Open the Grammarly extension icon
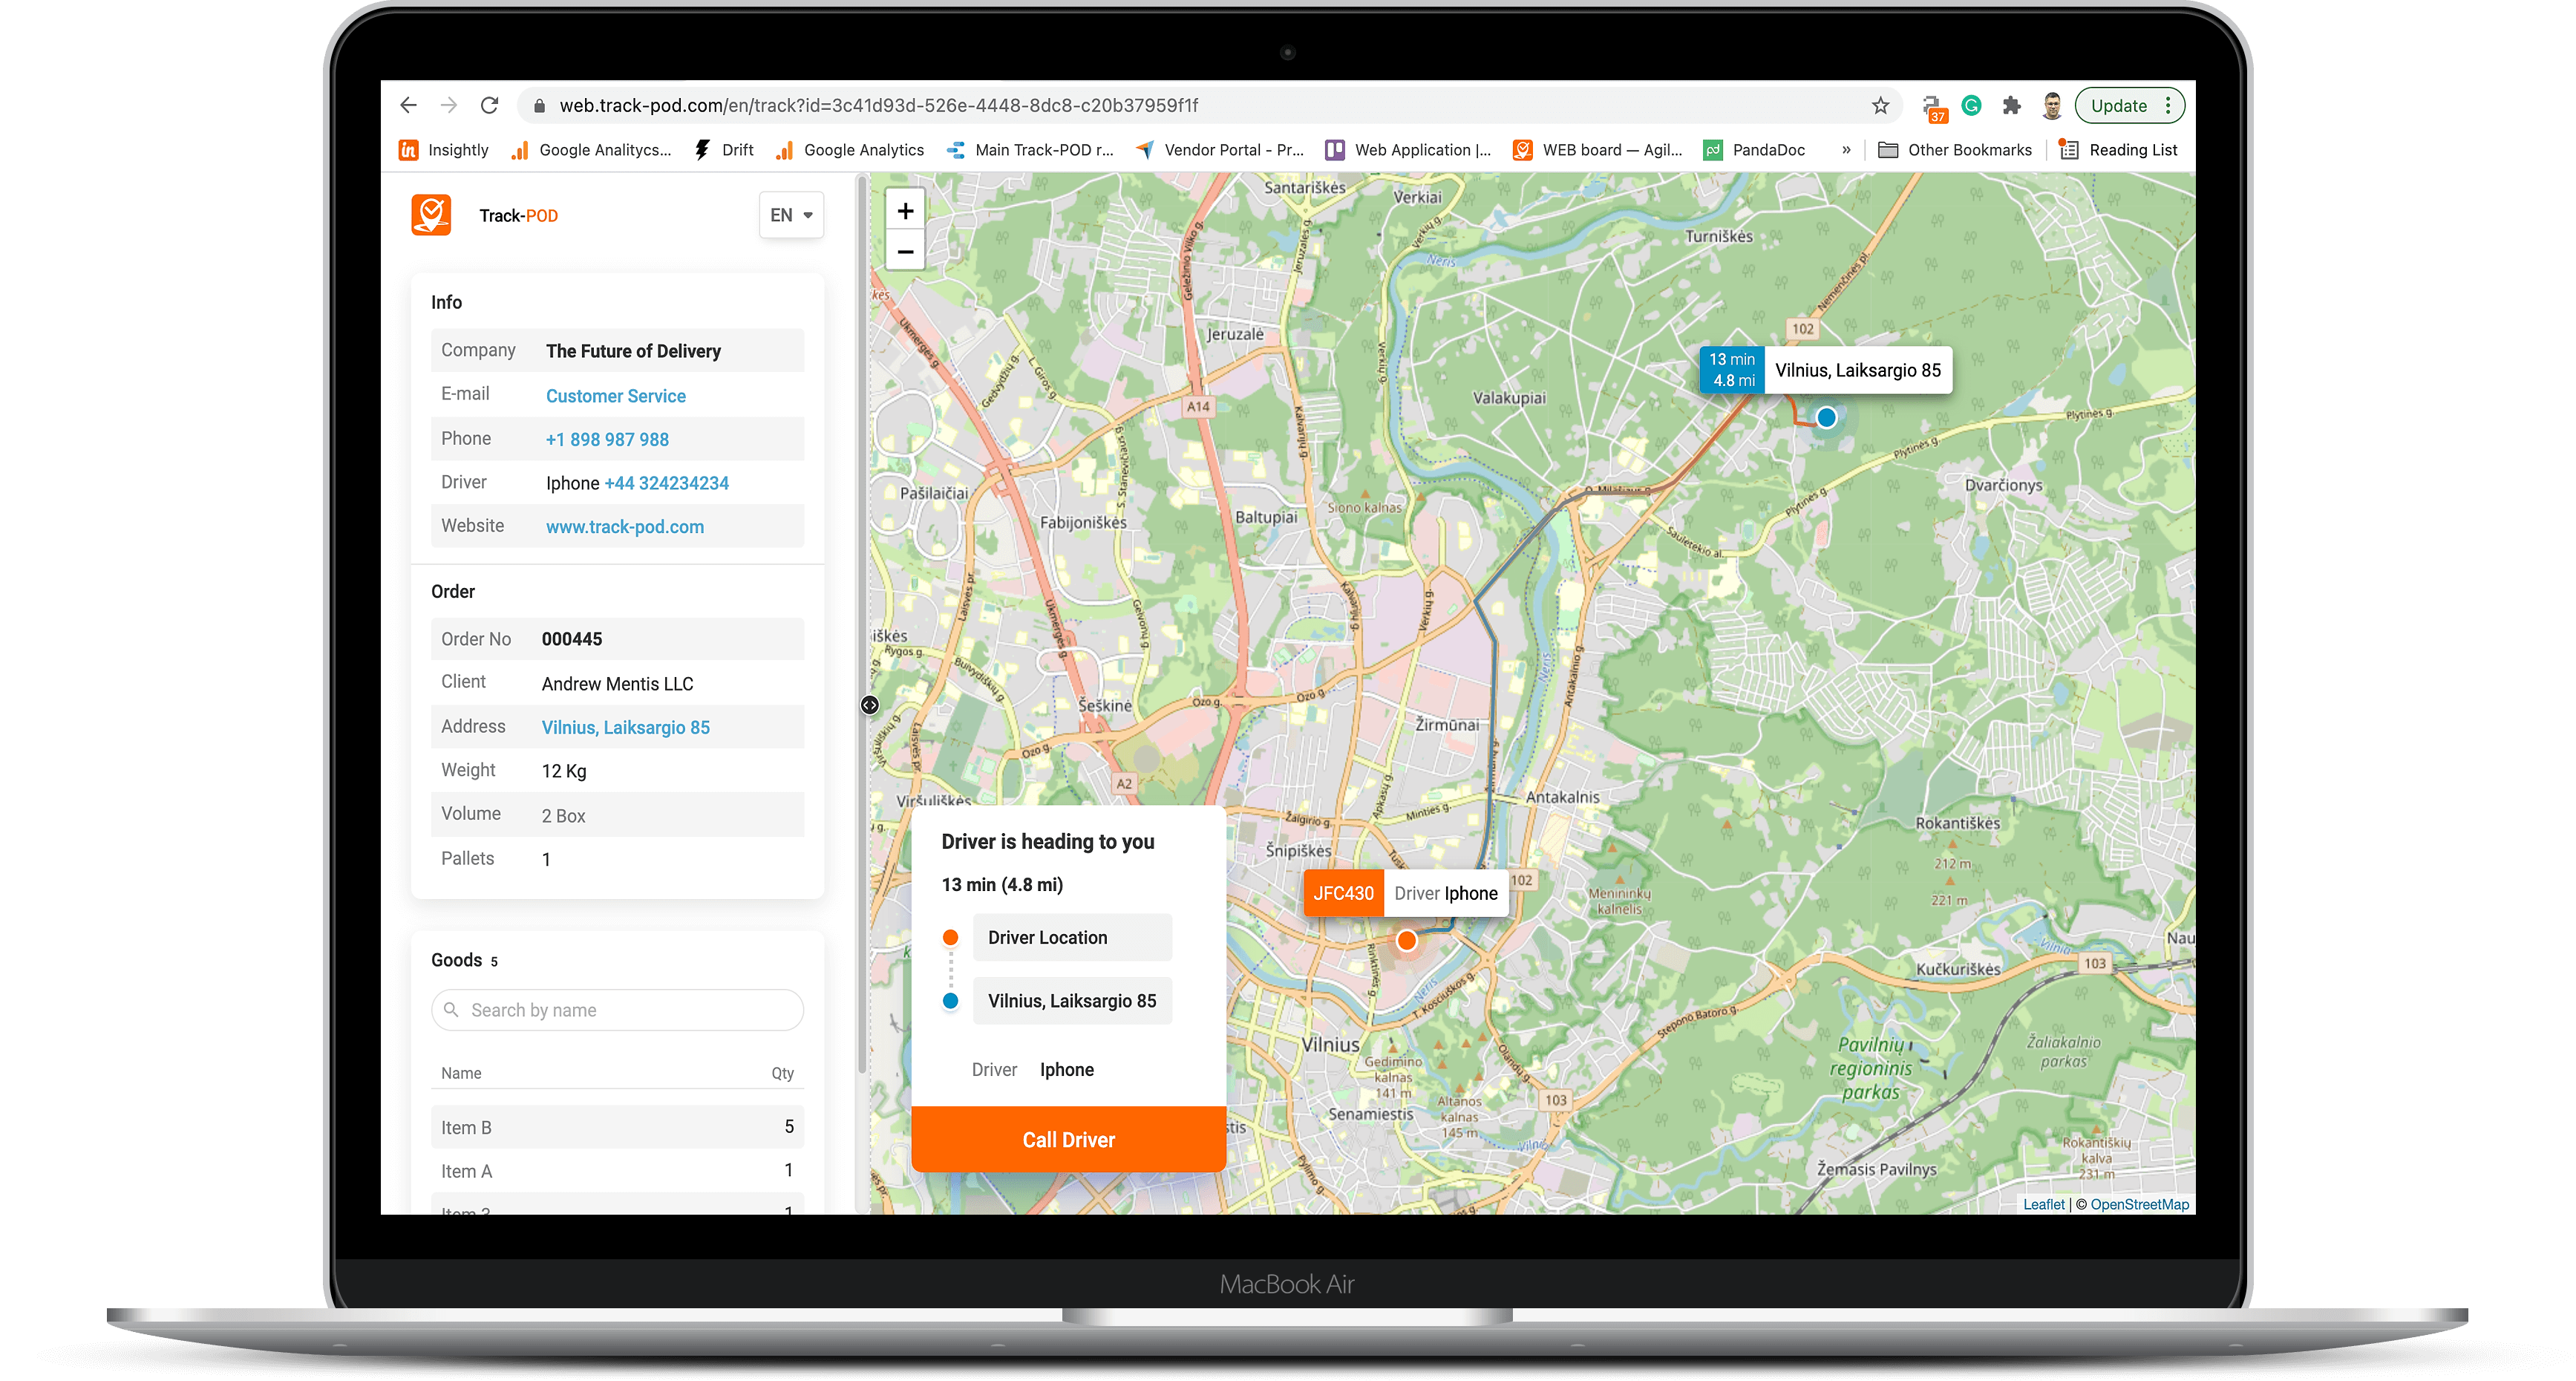The height and width of the screenshot is (1381, 2576). (x=1971, y=105)
